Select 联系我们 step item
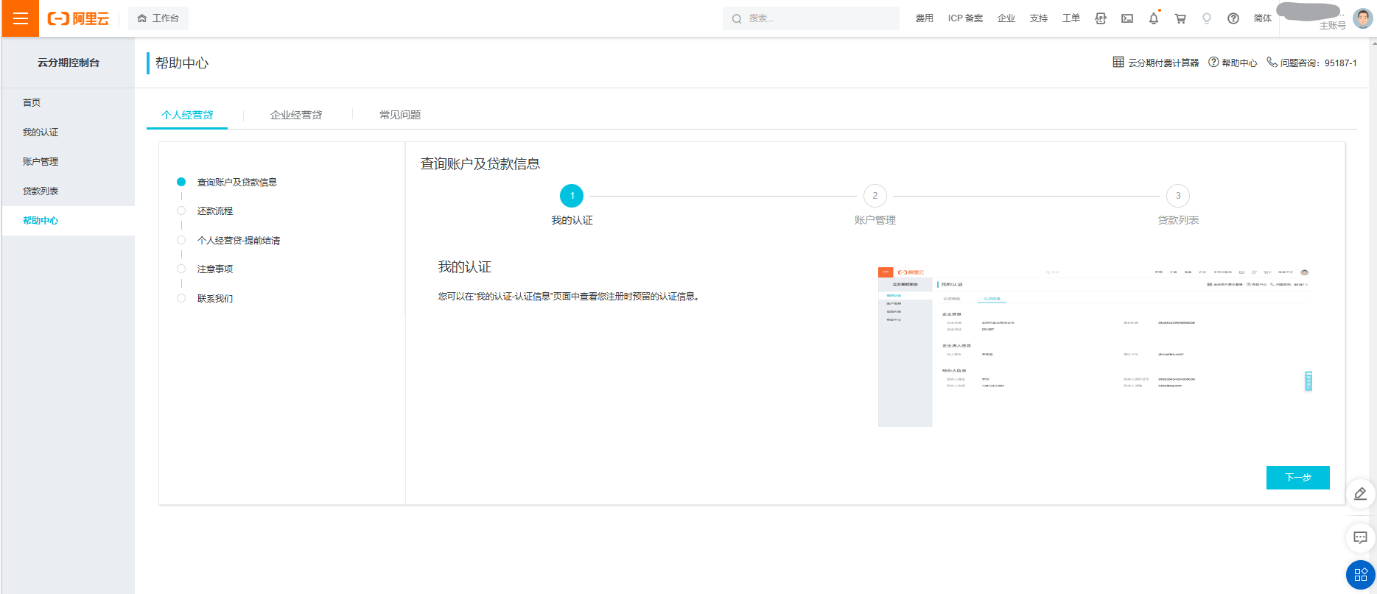 [214, 298]
